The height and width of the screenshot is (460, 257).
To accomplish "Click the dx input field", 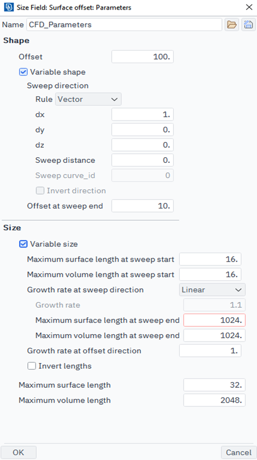I will point(143,114).
